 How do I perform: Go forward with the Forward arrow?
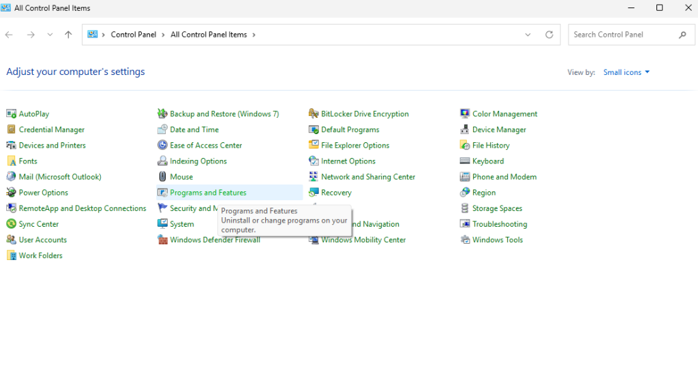coord(31,35)
